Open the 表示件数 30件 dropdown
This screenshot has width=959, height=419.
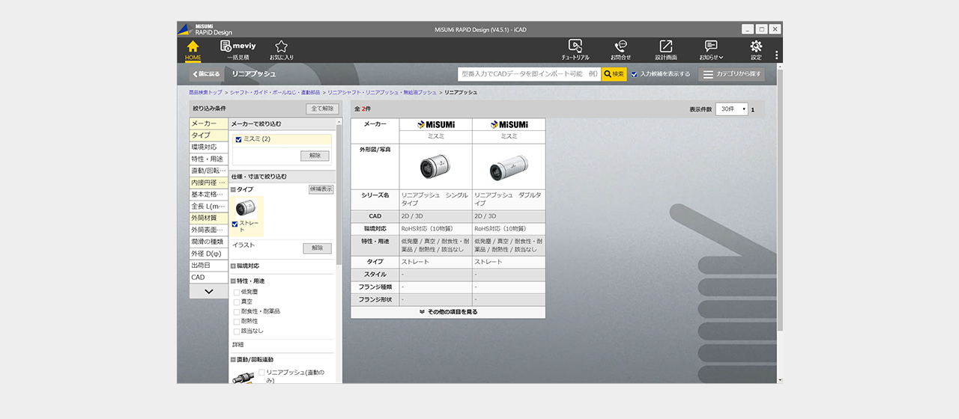(x=731, y=109)
